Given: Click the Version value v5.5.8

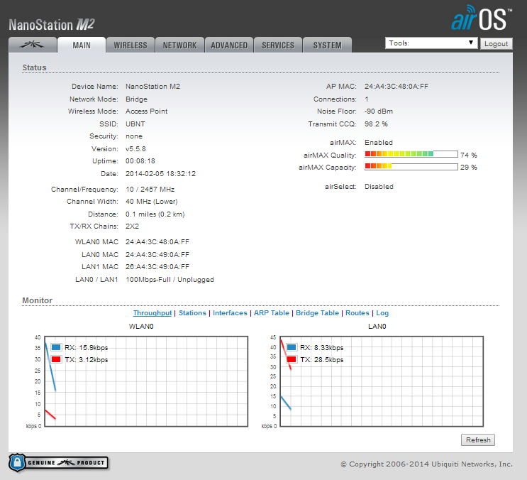Looking at the screenshot, I should click(x=135, y=148).
